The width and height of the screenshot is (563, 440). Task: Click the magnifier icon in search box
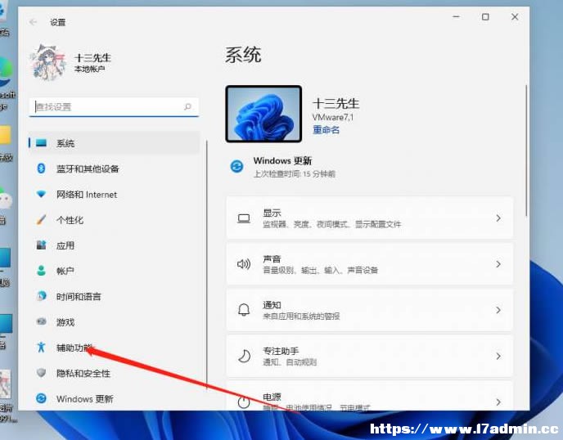(x=187, y=106)
